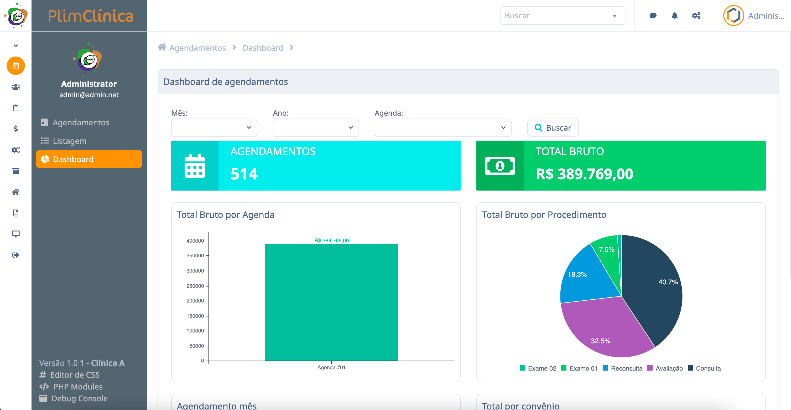Click the administrator avatar in the header
791x410 pixels.
point(733,16)
